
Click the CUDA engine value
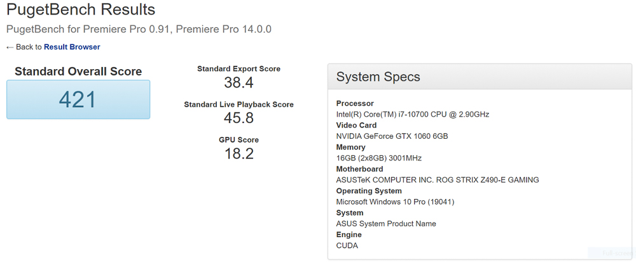(x=347, y=246)
